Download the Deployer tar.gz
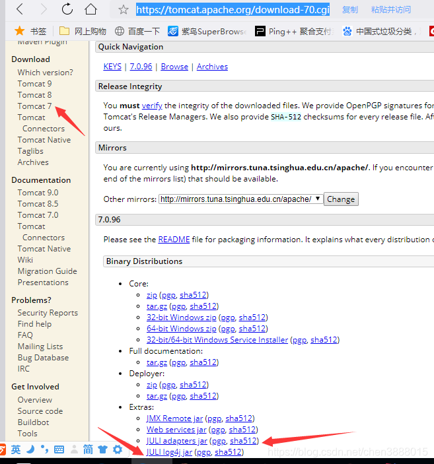Viewport: 434px width, 464px height. point(157,396)
